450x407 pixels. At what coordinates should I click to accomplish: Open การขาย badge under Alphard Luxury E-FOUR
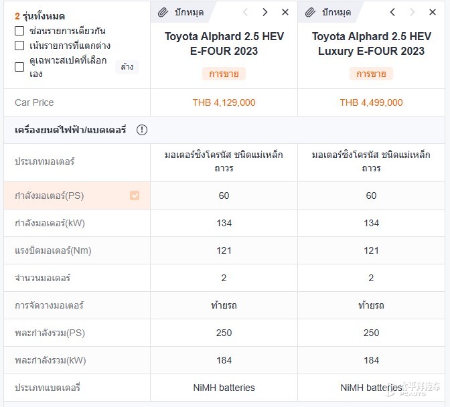[371, 74]
